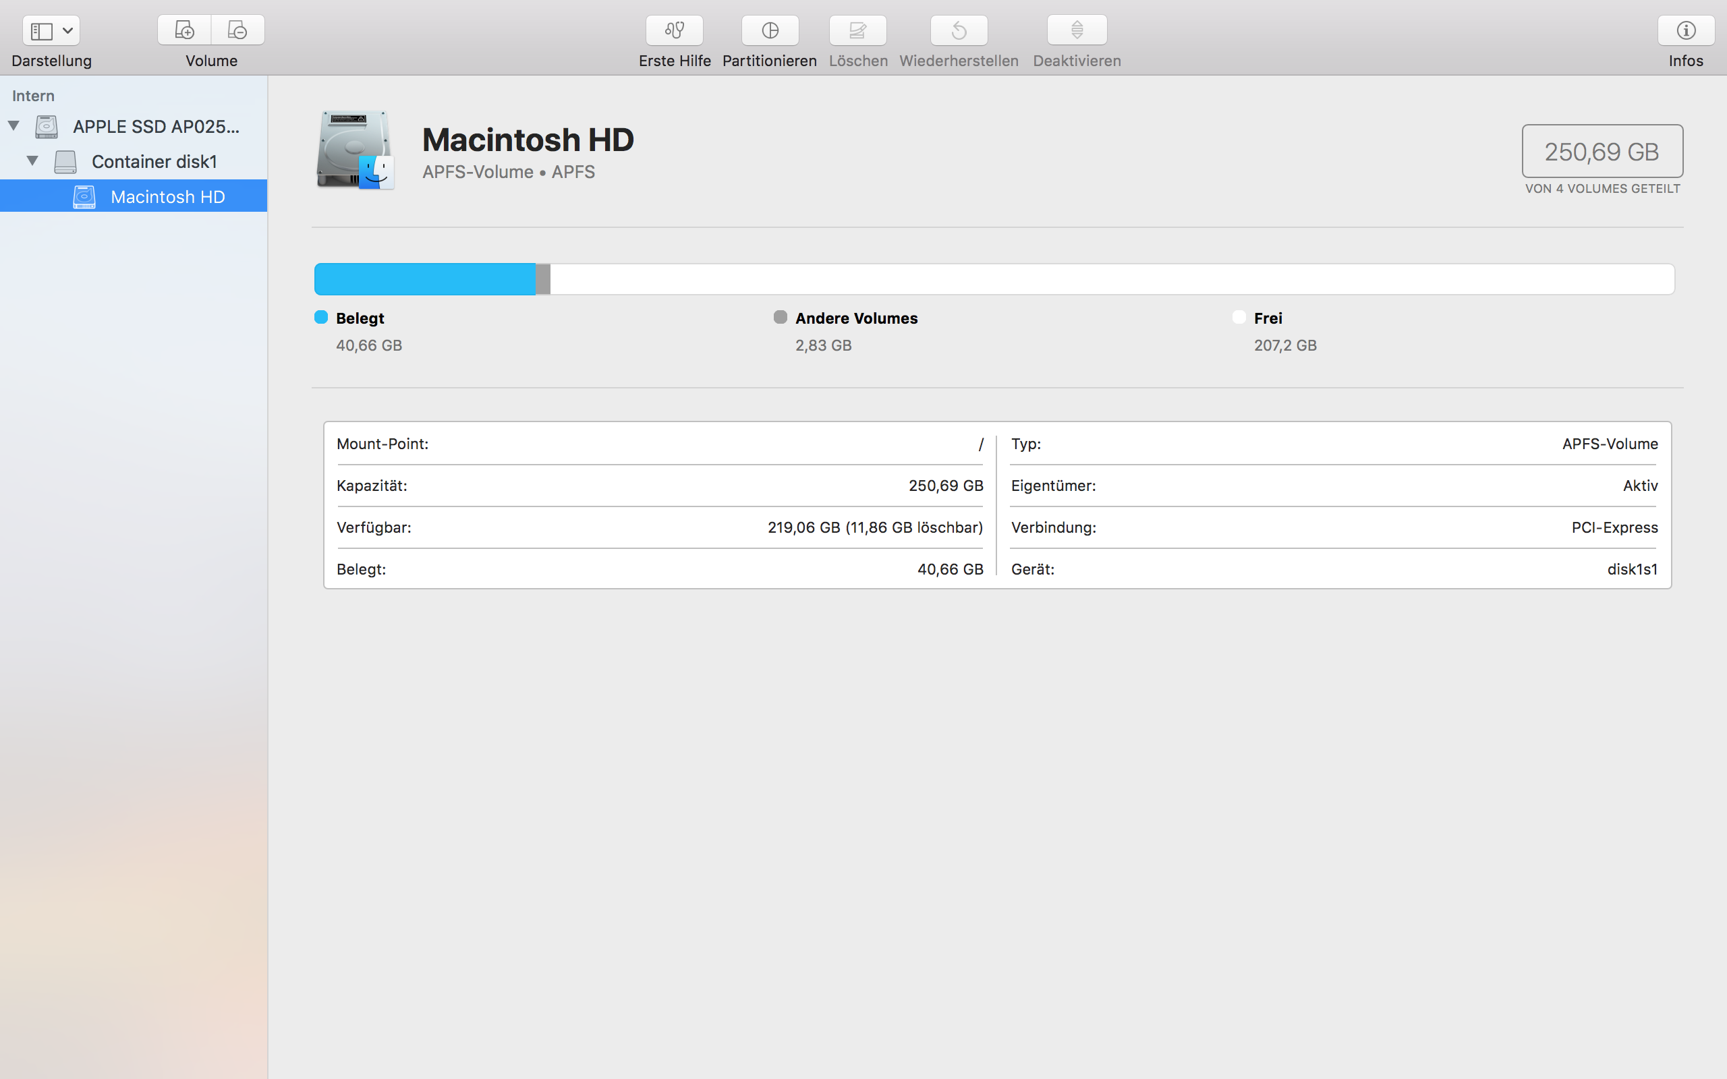Open the Darstellung view dropdown

pyautogui.click(x=51, y=30)
